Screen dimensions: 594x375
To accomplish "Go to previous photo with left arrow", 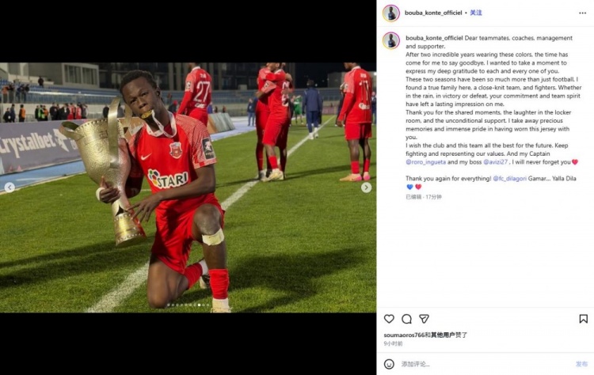I will pos(10,187).
